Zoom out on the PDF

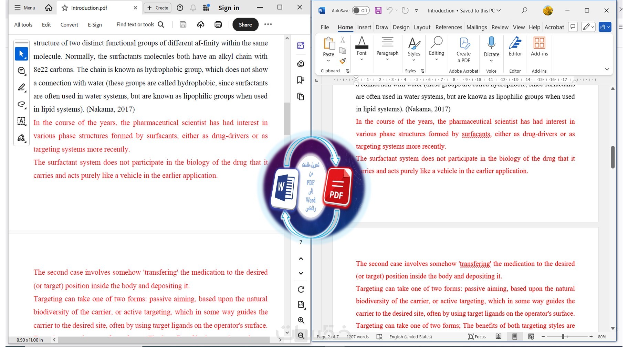(x=301, y=336)
